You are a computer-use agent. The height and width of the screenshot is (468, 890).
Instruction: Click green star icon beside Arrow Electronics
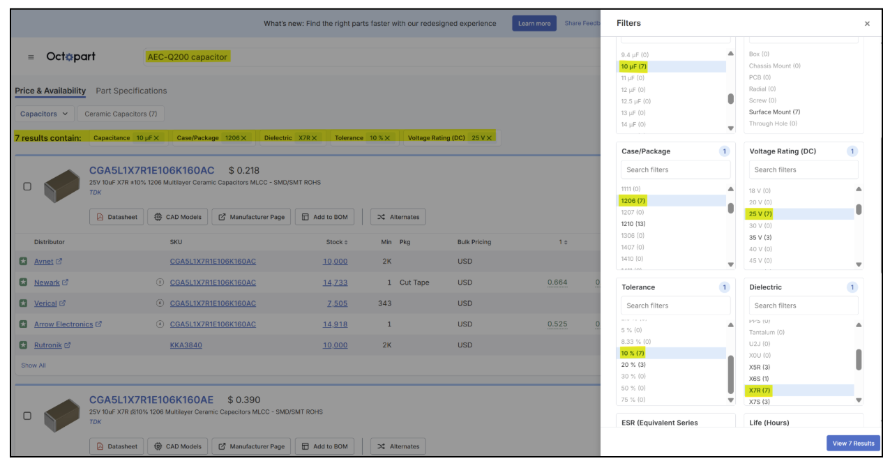click(x=24, y=324)
